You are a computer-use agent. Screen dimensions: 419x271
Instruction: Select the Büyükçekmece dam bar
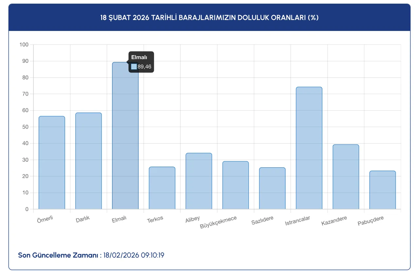pos(235,185)
